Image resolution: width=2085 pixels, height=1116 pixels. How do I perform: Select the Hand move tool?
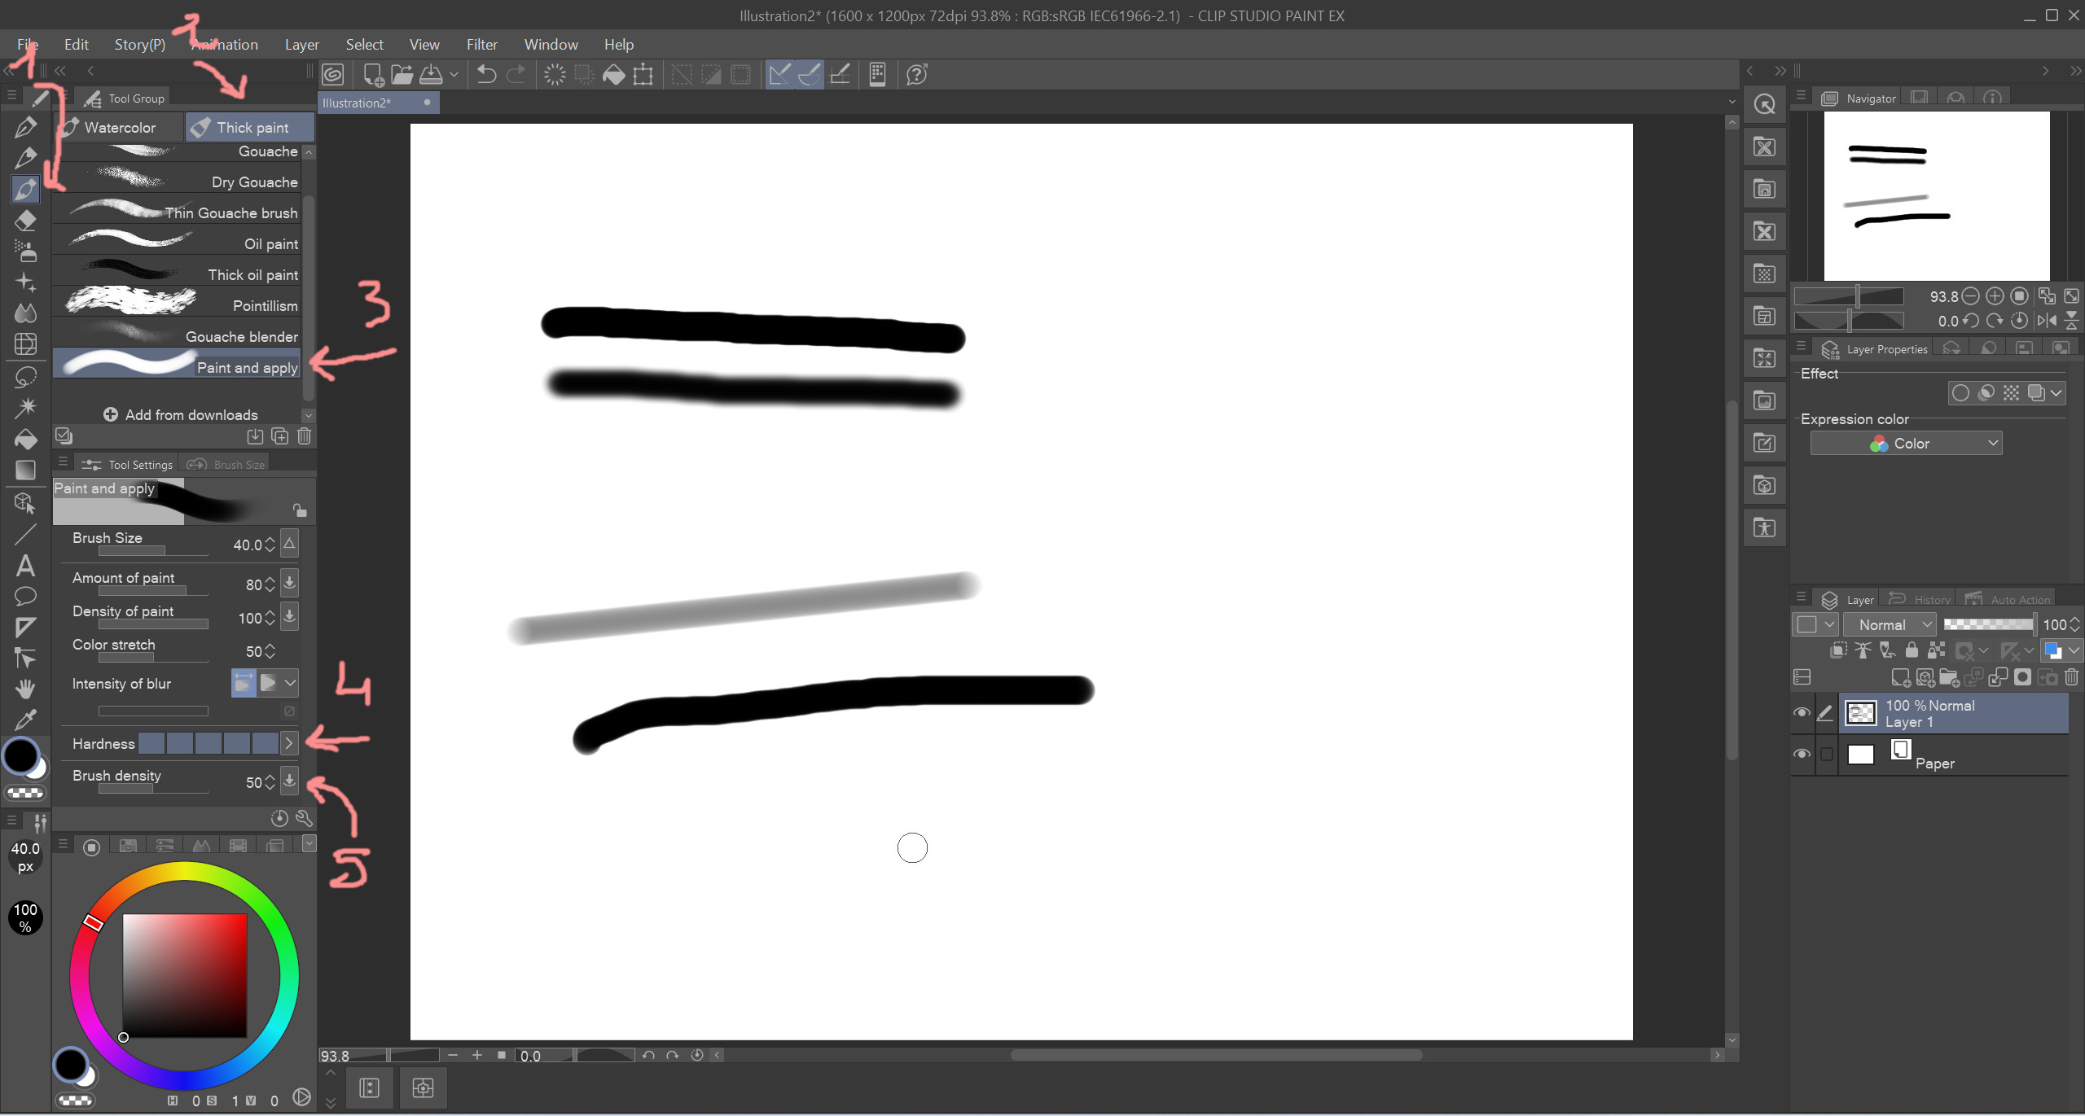[25, 689]
